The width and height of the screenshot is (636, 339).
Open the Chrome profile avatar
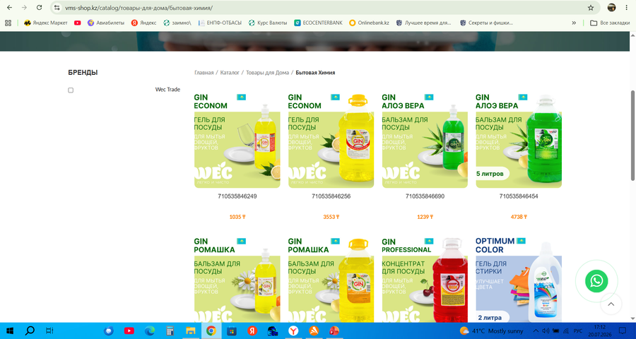pyautogui.click(x=611, y=8)
